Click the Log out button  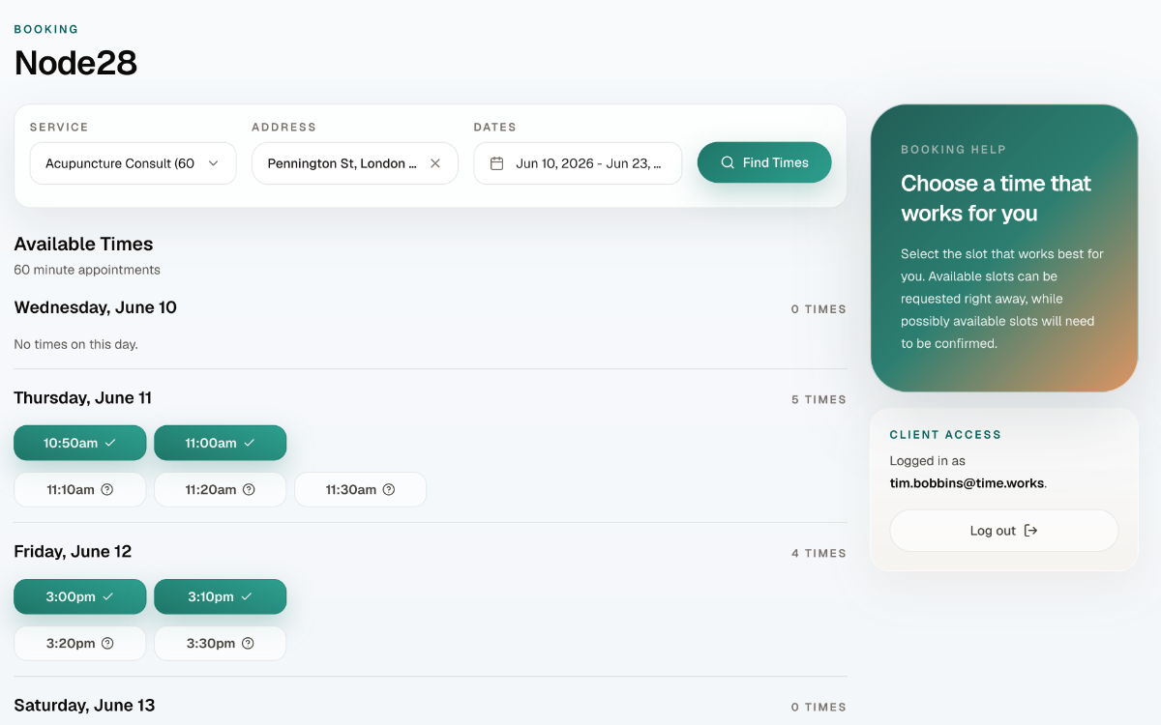pyautogui.click(x=1004, y=531)
